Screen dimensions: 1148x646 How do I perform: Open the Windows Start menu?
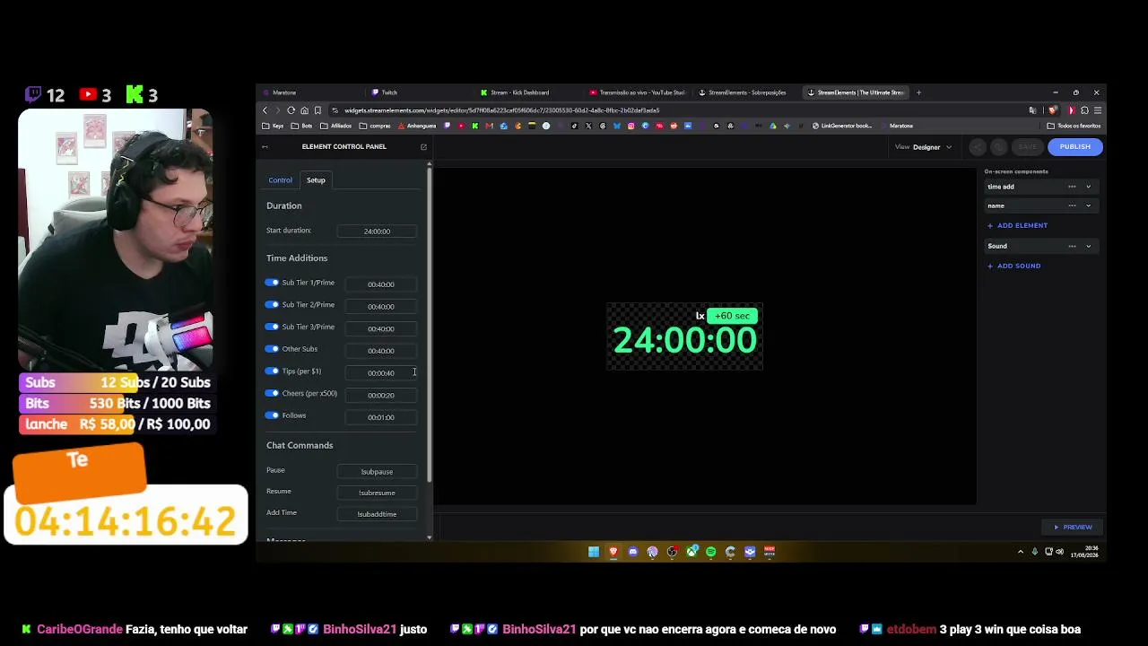click(x=594, y=552)
